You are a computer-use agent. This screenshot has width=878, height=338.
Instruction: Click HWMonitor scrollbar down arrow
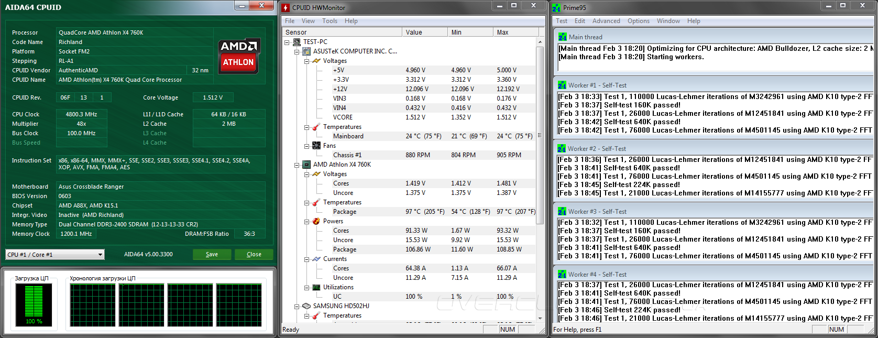click(540, 318)
